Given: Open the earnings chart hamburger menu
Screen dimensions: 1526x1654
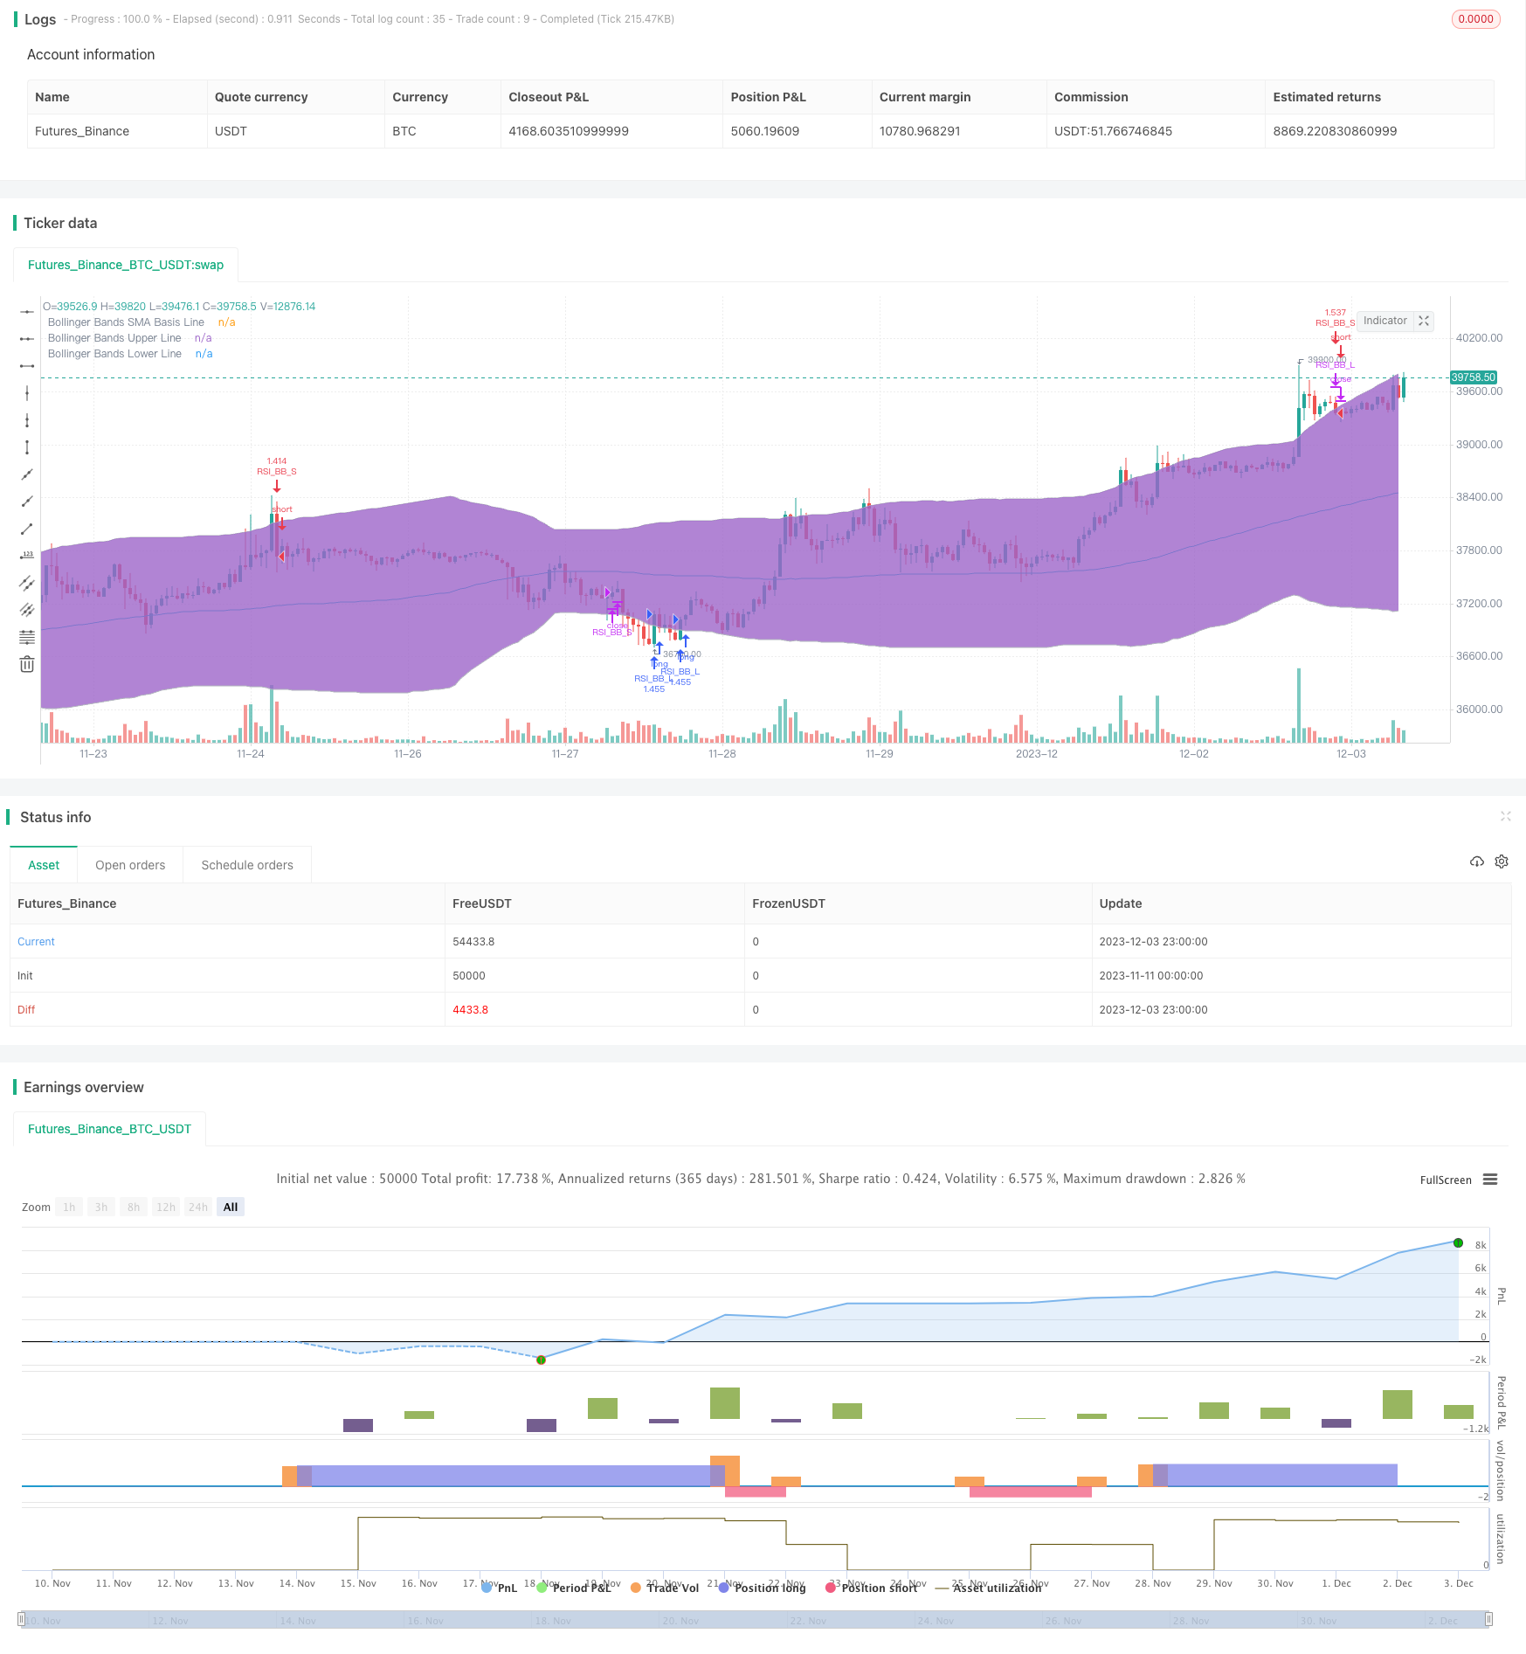Looking at the screenshot, I should [x=1490, y=1180].
